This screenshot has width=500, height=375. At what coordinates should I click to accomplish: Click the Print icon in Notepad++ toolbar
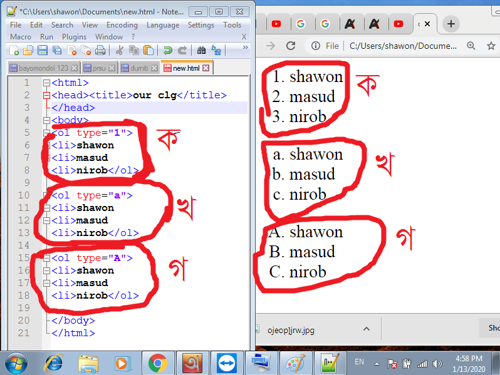100,51
